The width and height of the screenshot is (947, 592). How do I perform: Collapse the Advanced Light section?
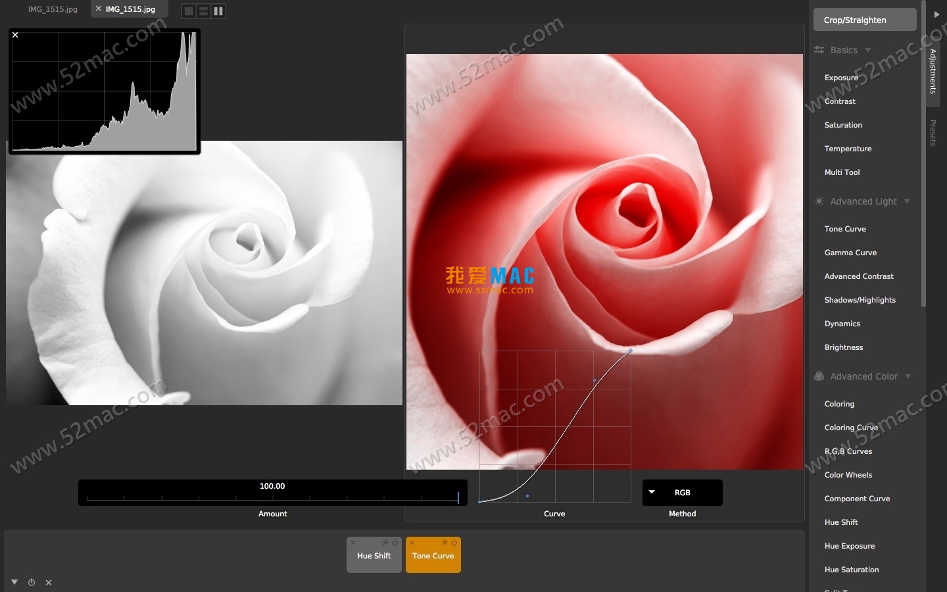tap(908, 202)
